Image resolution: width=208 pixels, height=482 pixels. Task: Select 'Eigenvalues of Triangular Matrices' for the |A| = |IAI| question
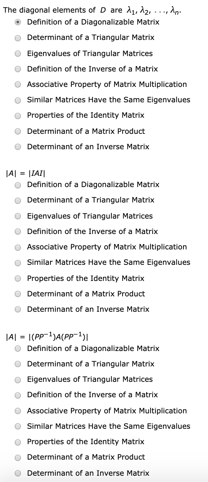point(18,216)
